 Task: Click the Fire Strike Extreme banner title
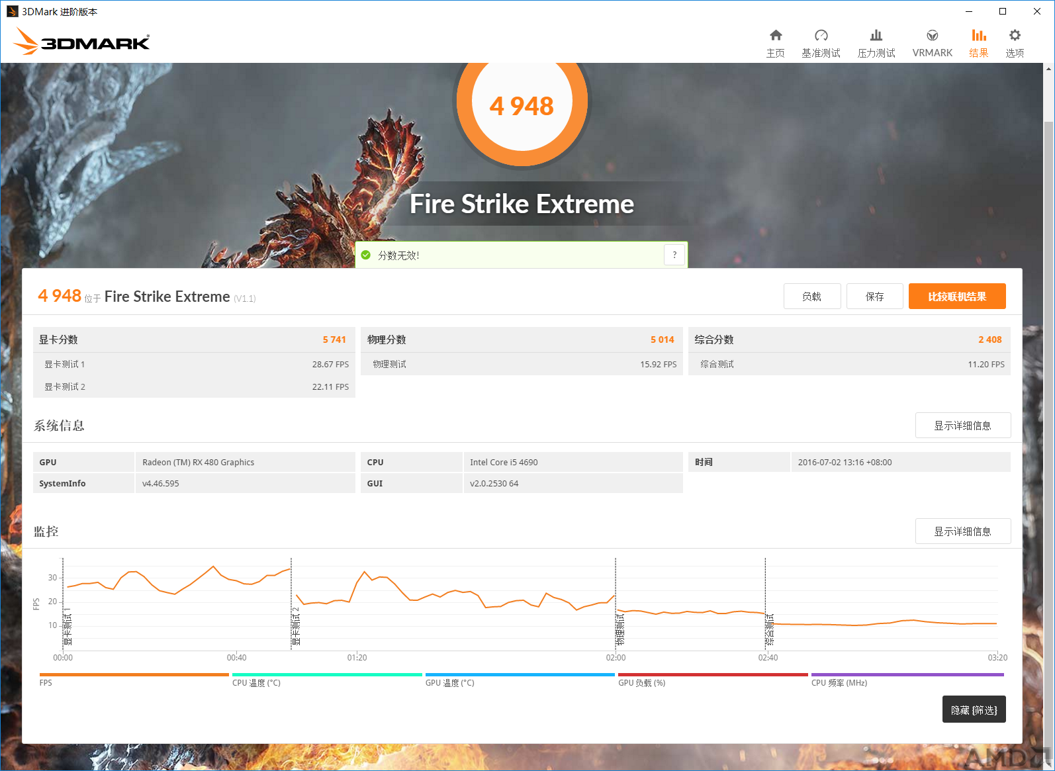tap(522, 204)
